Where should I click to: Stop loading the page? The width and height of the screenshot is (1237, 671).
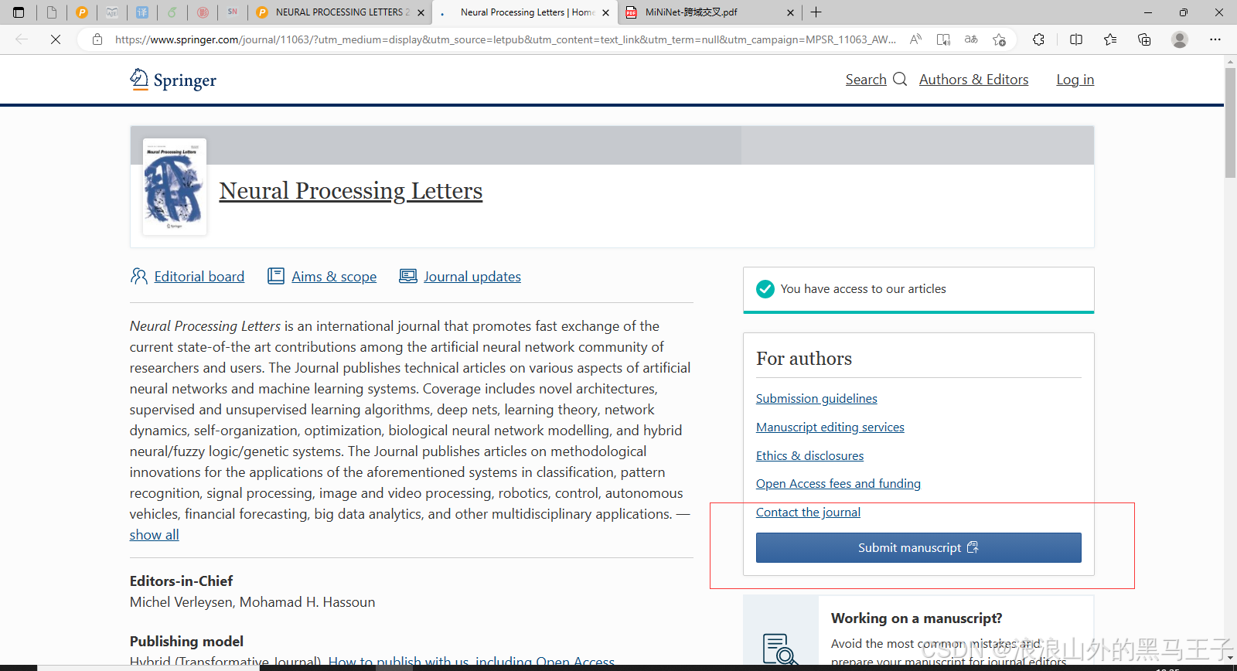point(56,39)
